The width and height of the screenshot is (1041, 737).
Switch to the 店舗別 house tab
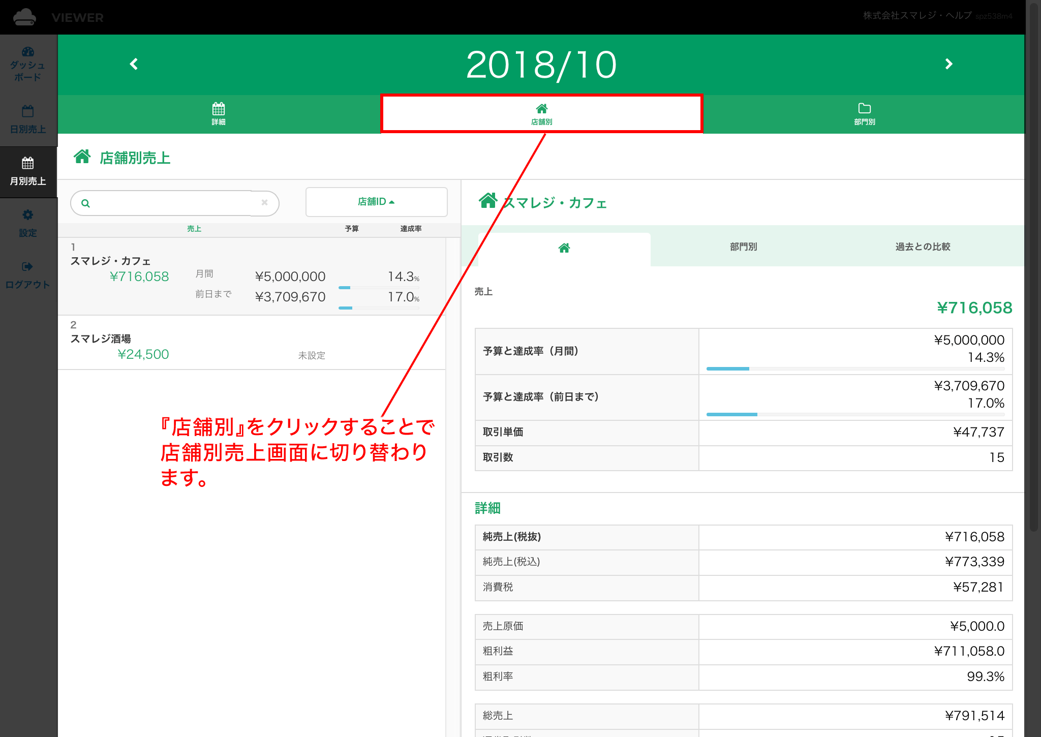[541, 114]
